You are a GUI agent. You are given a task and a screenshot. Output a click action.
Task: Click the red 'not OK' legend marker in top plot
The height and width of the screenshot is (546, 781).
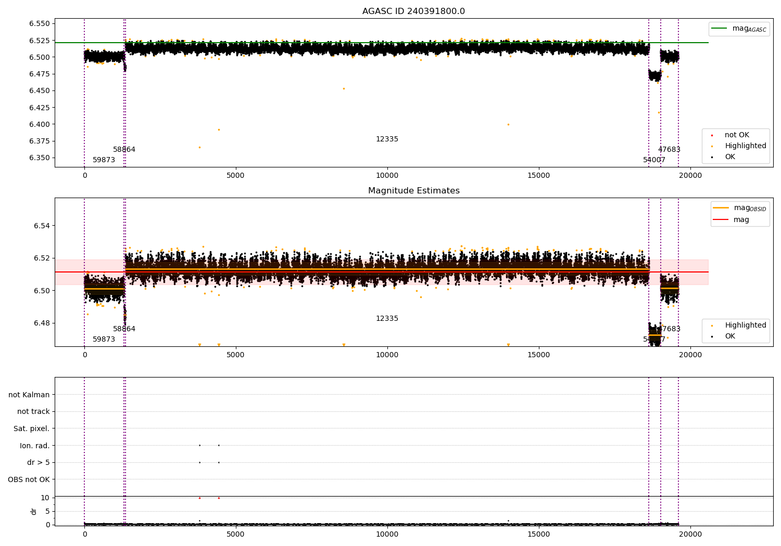coord(712,135)
